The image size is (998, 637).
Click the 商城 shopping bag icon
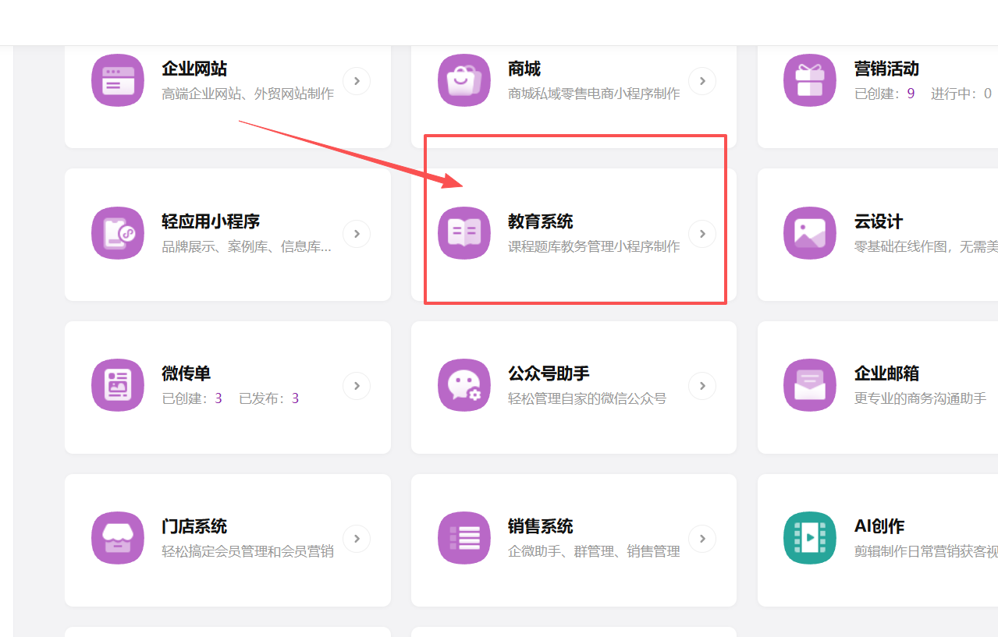[x=464, y=80]
